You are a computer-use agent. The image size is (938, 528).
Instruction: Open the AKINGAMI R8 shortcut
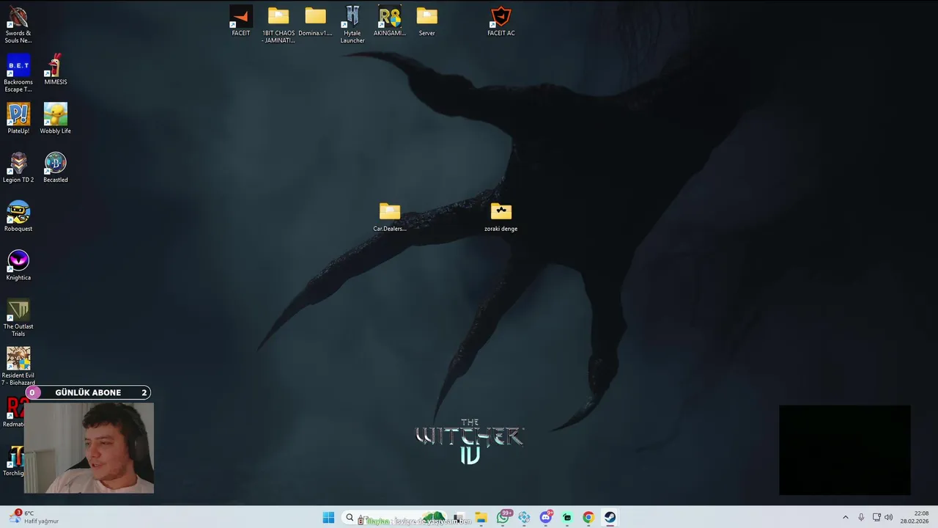click(390, 21)
